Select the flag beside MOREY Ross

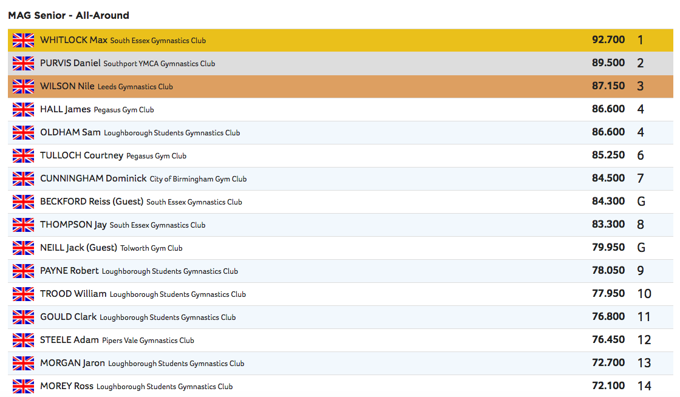point(23,387)
